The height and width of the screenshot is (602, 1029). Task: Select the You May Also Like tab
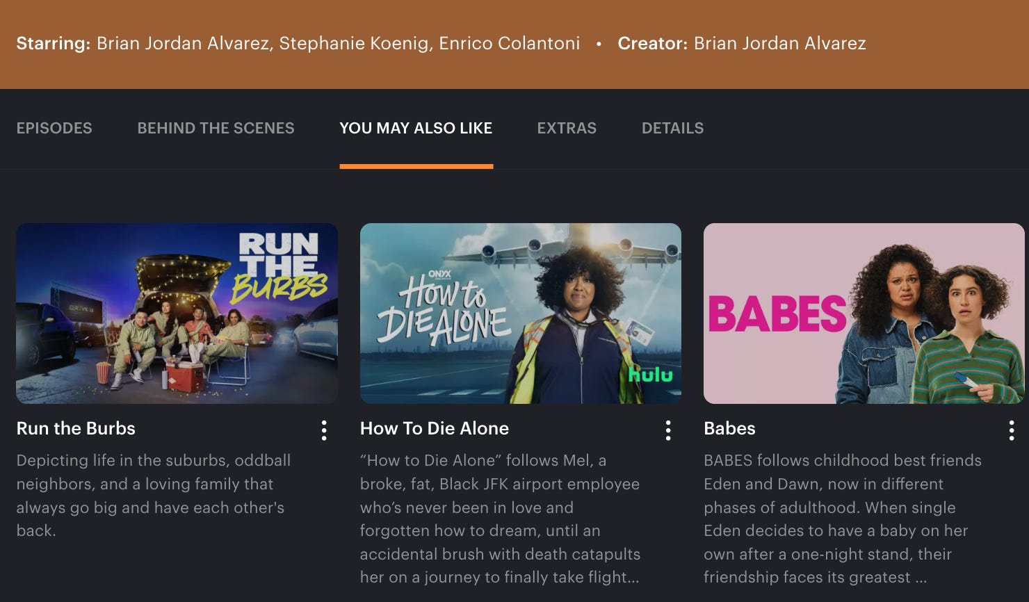(x=416, y=128)
